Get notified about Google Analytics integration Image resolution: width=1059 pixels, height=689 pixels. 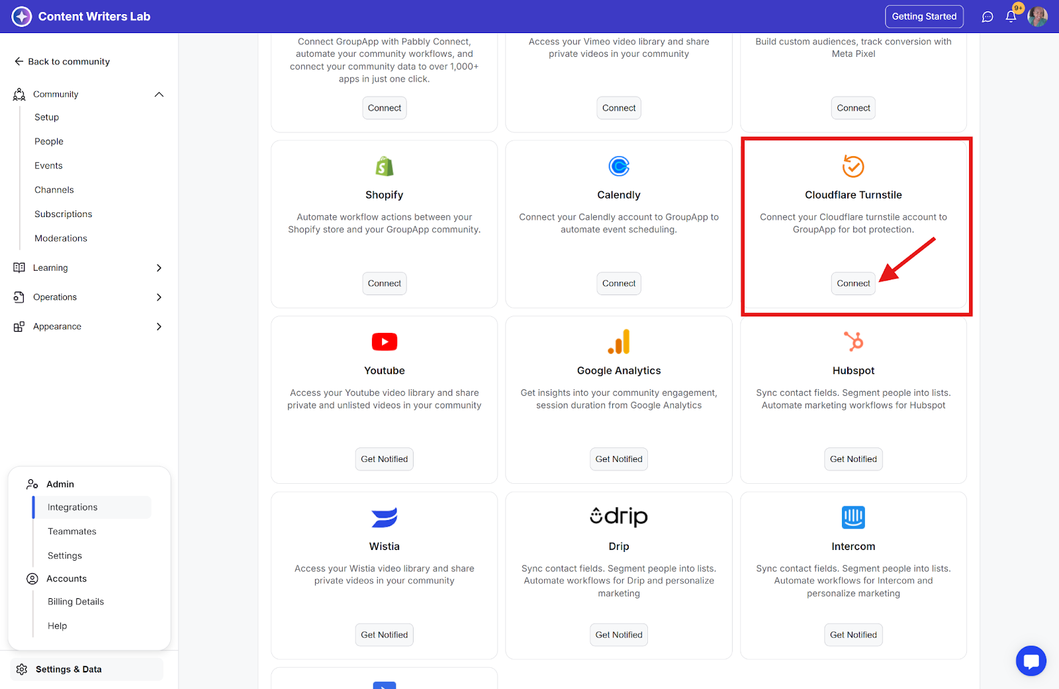point(619,459)
